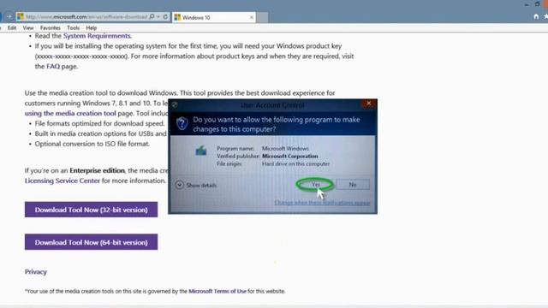Open Microsoft Terms of Use link
This screenshot has height=308, width=548.
217,291
